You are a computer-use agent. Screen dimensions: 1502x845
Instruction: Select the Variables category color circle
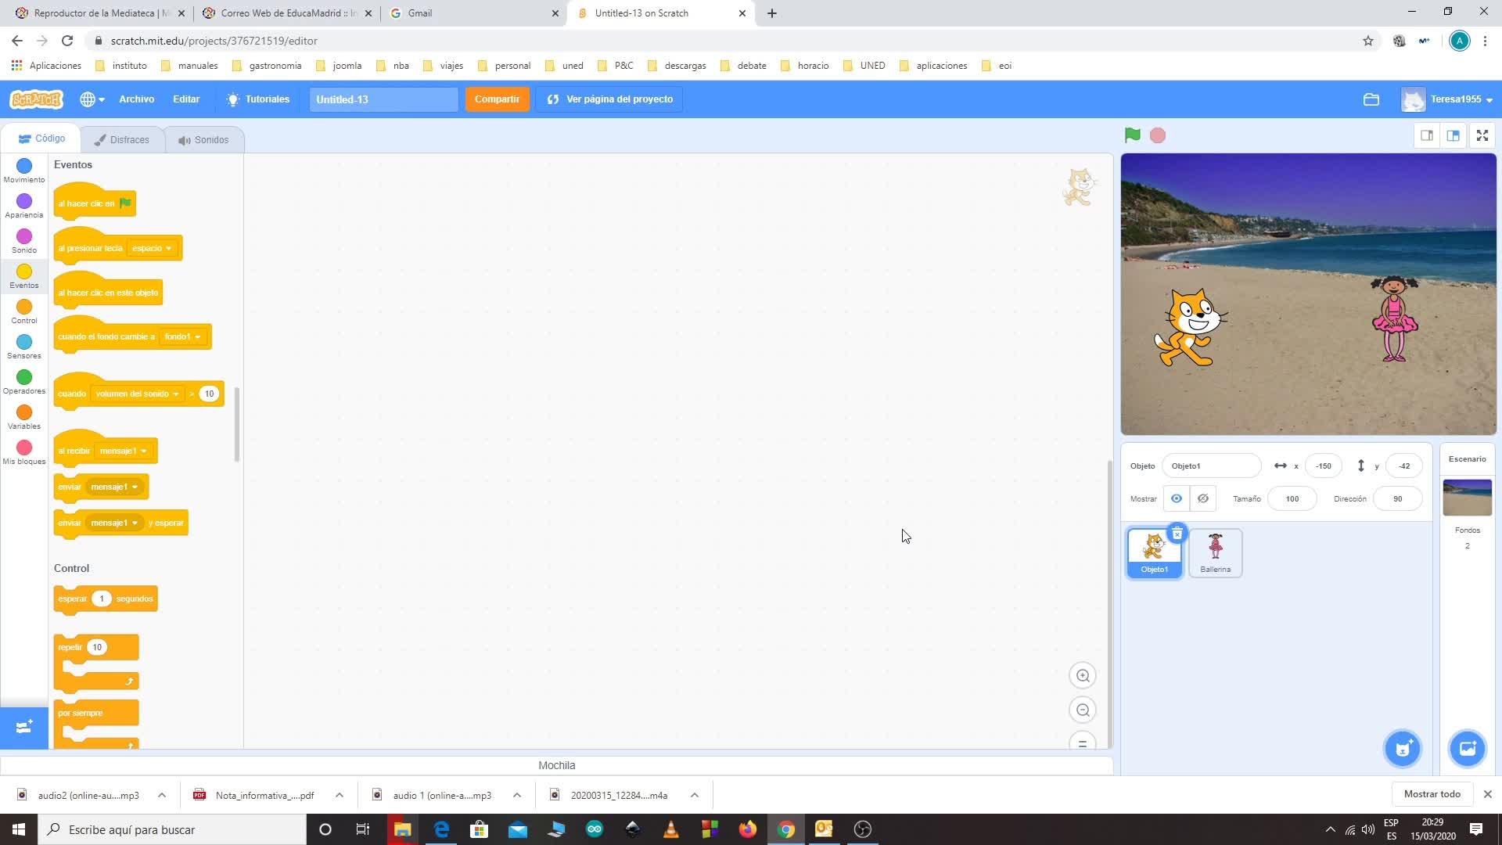[24, 412]
